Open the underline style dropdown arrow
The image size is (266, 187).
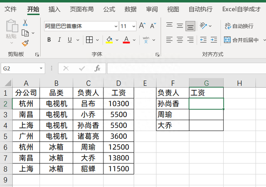pyautogui.click(x=78, y=40)
